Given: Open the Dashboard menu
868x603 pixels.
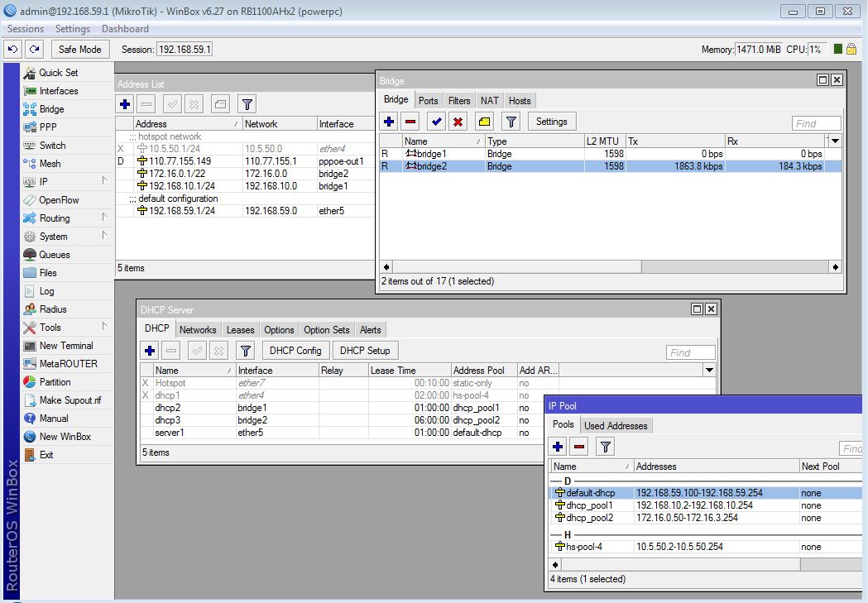Looking at the screenshot, I should coord(125,29).
